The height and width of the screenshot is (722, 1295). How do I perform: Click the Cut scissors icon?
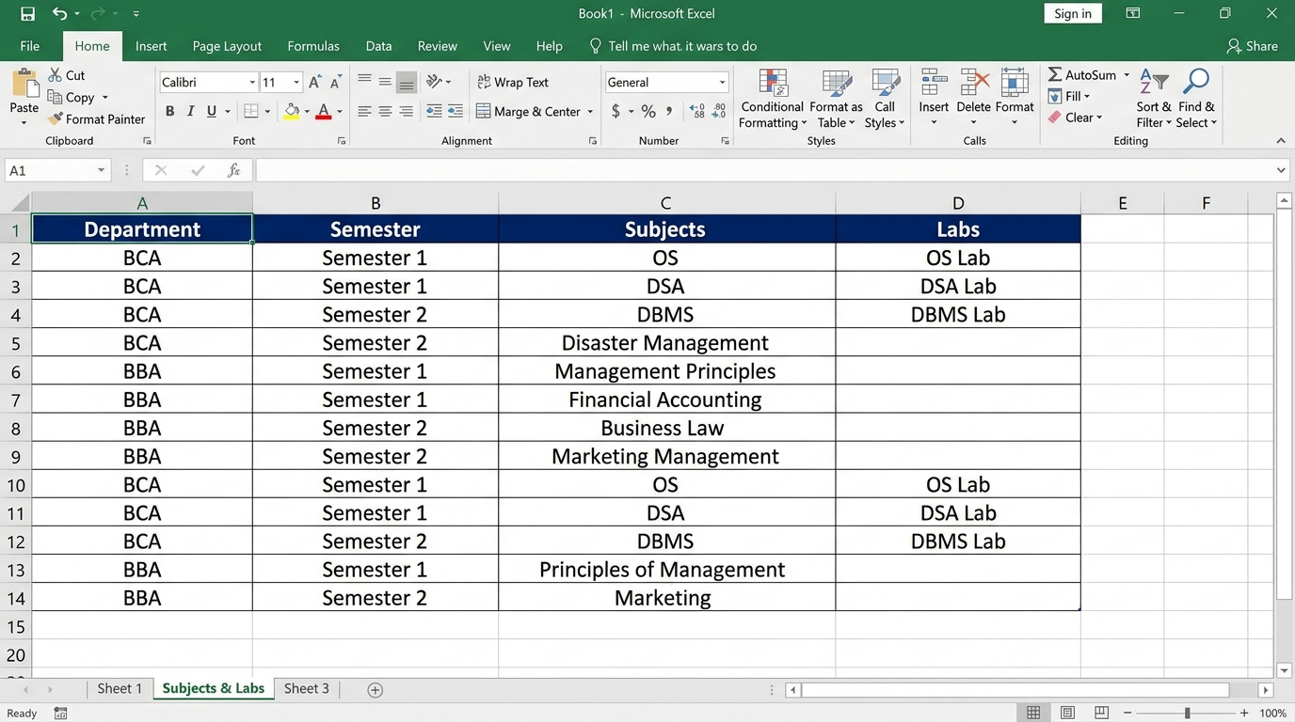[56, 75]
